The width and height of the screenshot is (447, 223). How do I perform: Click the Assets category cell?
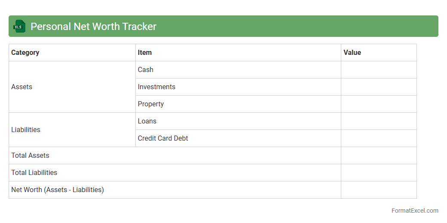click(22, 87)
